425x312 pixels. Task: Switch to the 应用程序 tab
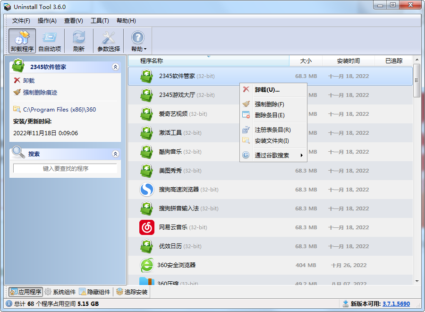[x=26, y=292]
